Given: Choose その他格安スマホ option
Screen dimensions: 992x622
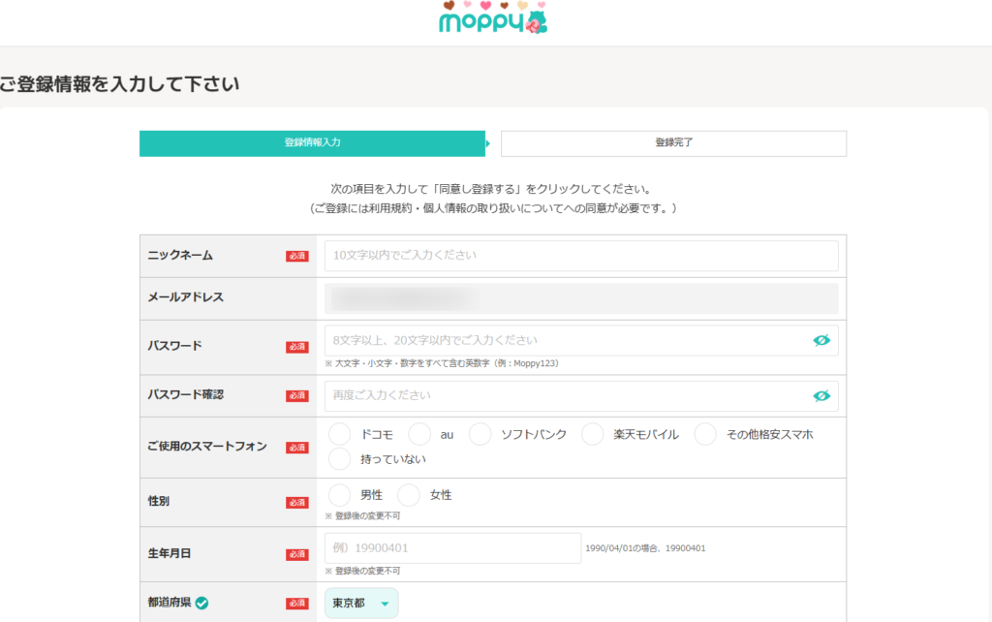Looking at the screenshot, I should 705,434.
